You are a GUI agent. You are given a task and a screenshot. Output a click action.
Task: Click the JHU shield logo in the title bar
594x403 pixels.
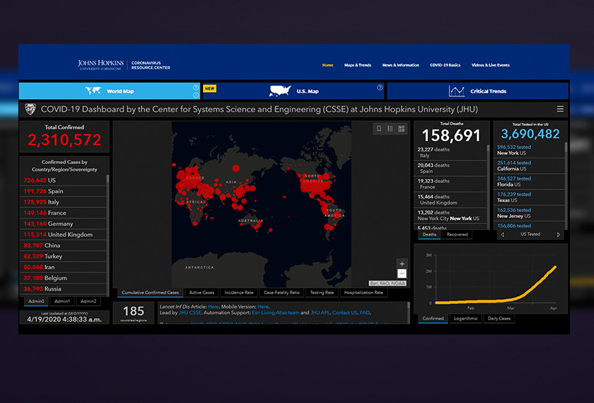click(30, 109)
